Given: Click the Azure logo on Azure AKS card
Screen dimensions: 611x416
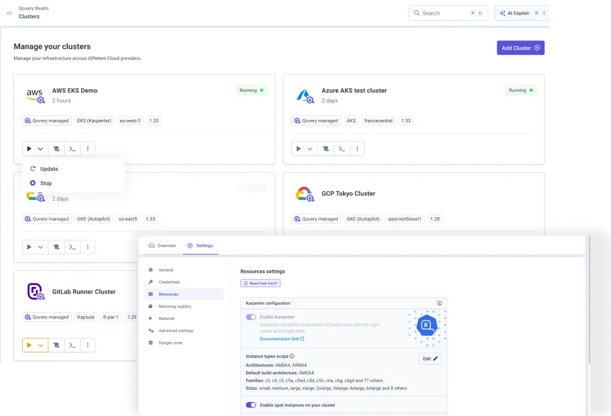Looking at the screenshot, I should (x=305, y=95).
